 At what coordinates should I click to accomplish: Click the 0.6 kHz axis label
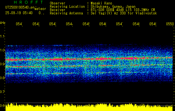pos(3,106)
